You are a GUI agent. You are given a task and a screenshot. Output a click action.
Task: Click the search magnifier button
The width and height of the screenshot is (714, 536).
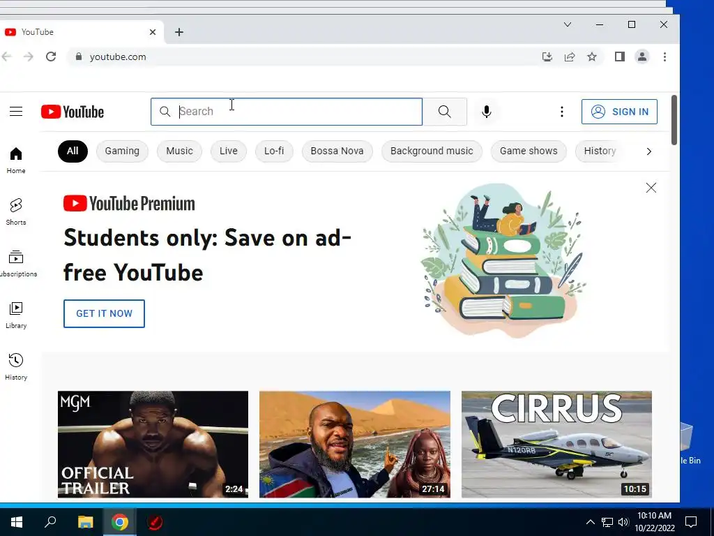coord(444,112)
